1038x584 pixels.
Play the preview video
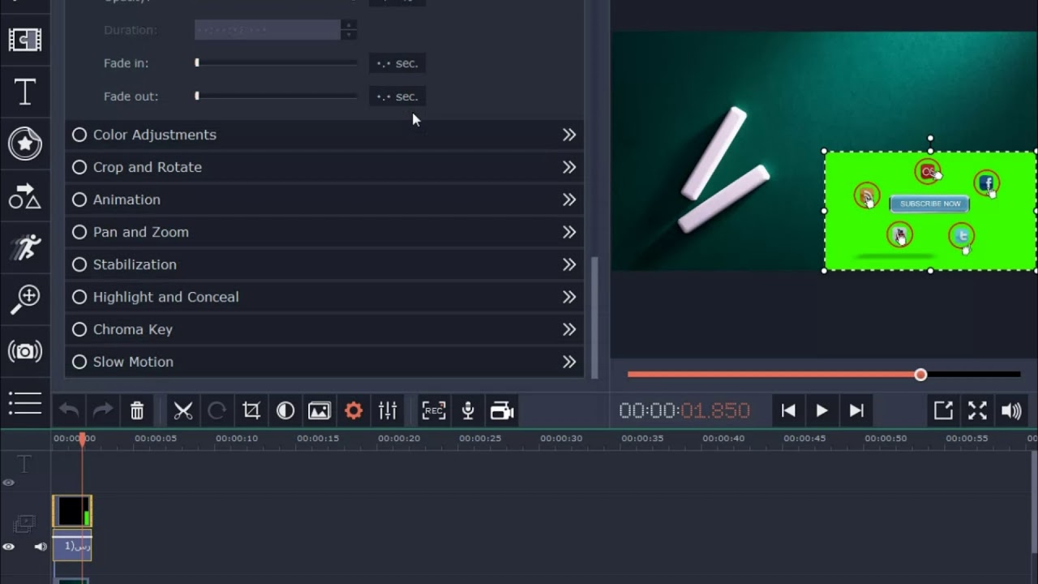click(821, 411)
